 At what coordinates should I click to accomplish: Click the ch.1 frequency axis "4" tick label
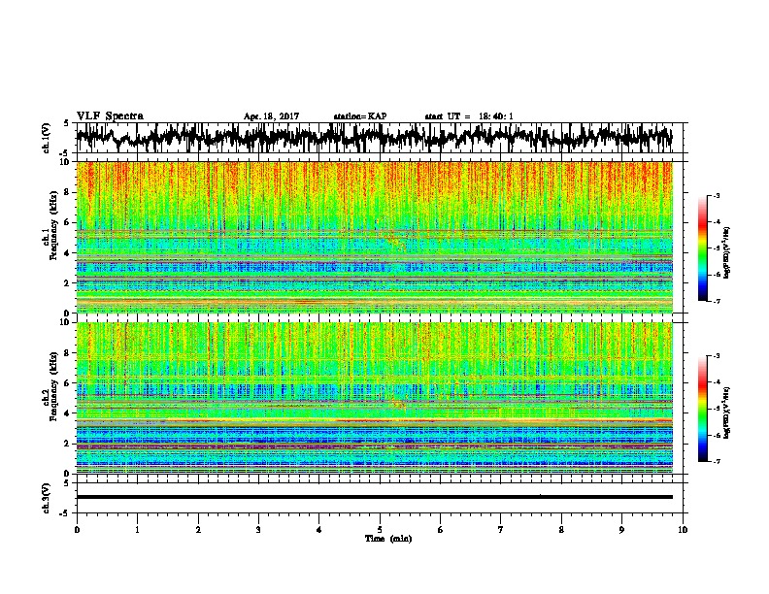tap(67, 253)
